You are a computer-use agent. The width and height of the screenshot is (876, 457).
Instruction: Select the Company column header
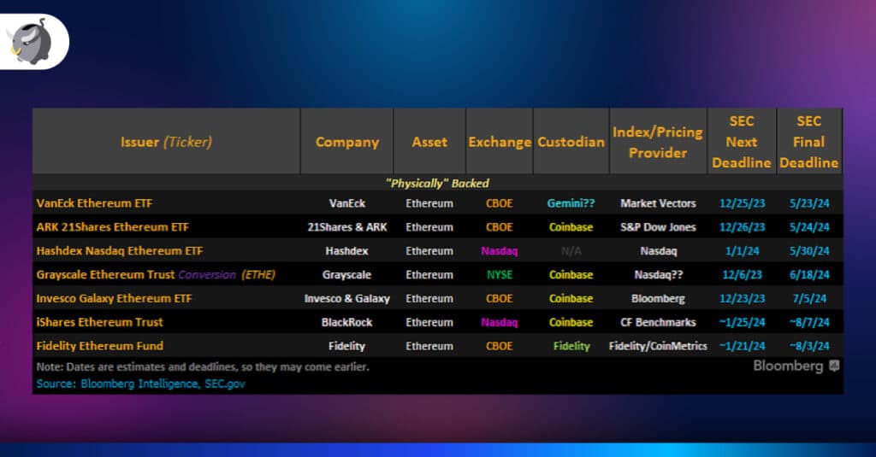[x=347, y=142]
